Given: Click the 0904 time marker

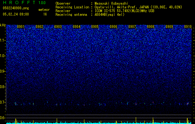Looking at the screenshot, I should point(77,26).
